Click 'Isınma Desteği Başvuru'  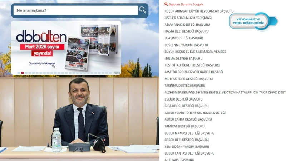tap(183, 59)
